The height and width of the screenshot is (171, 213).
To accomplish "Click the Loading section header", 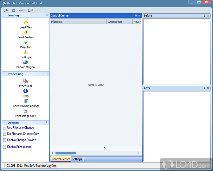I will pos(26,15).
